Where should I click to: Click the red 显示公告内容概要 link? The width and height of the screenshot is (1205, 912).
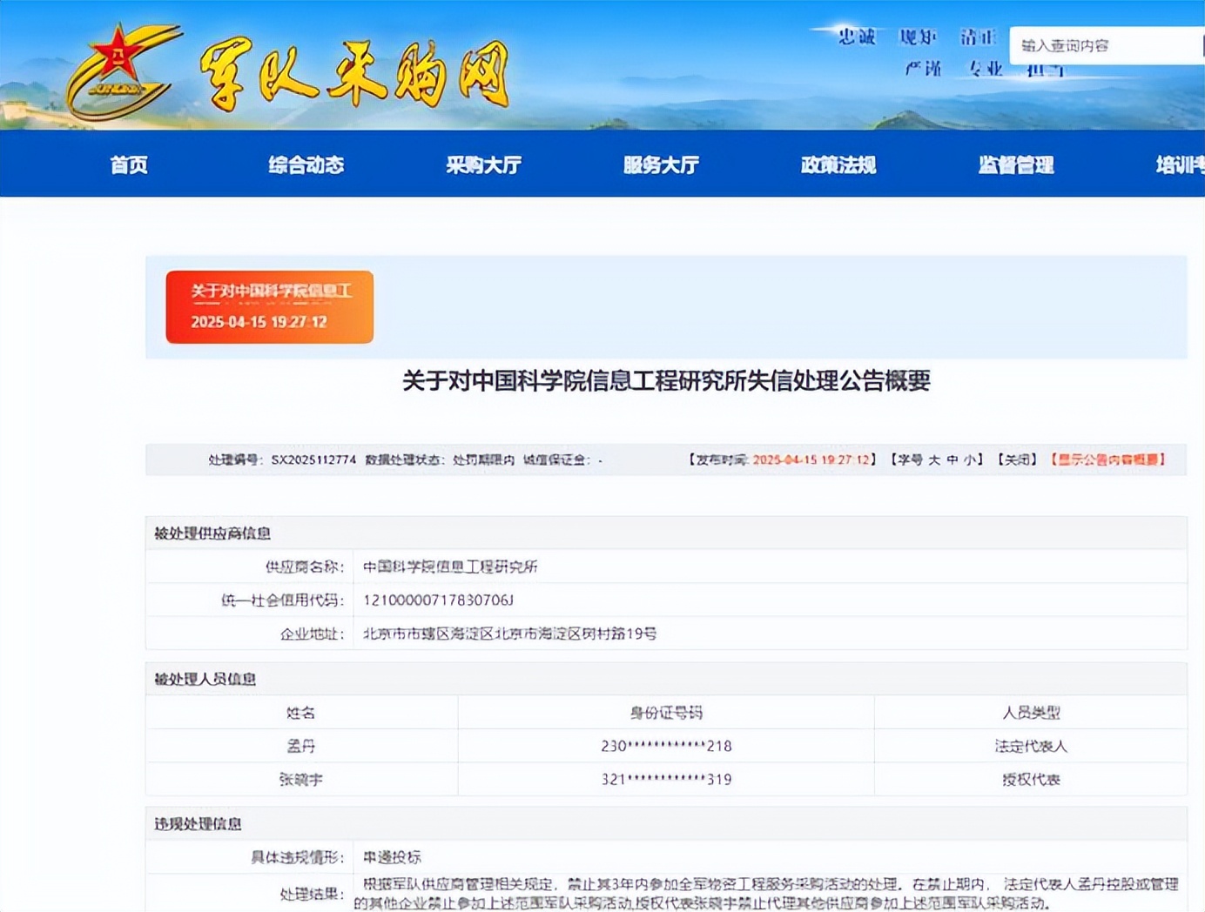tap(1107, 459)
